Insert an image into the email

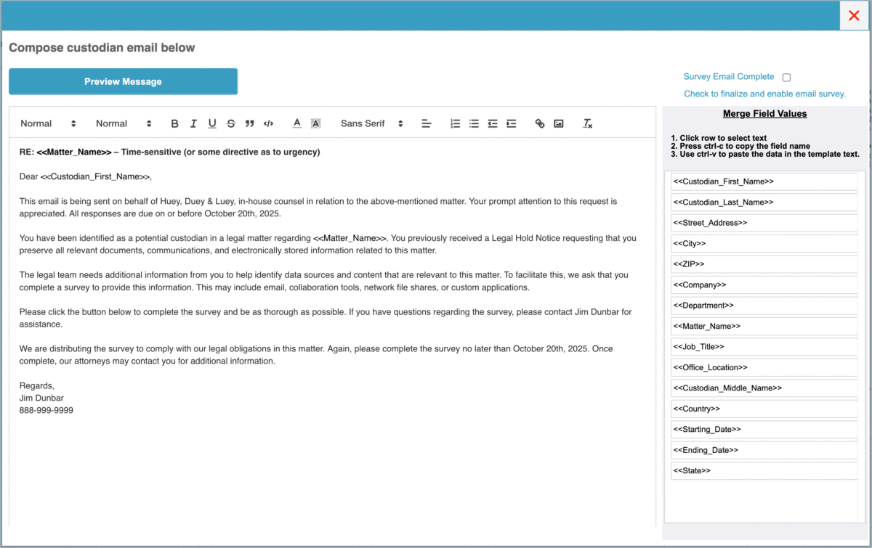click(559, 123)
